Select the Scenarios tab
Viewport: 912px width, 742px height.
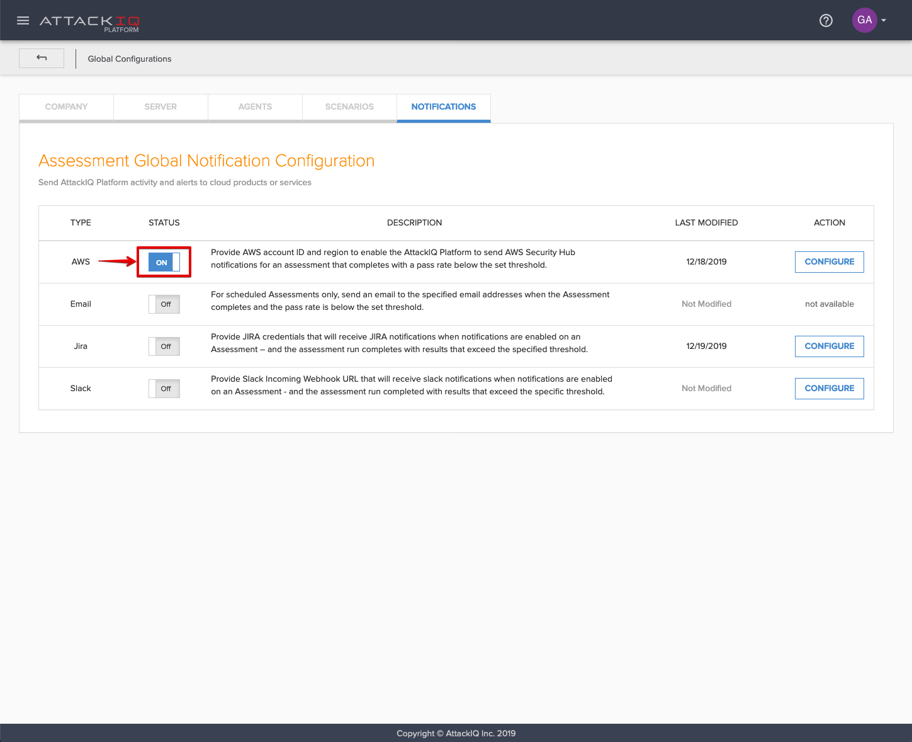click(x=349, y=107)
